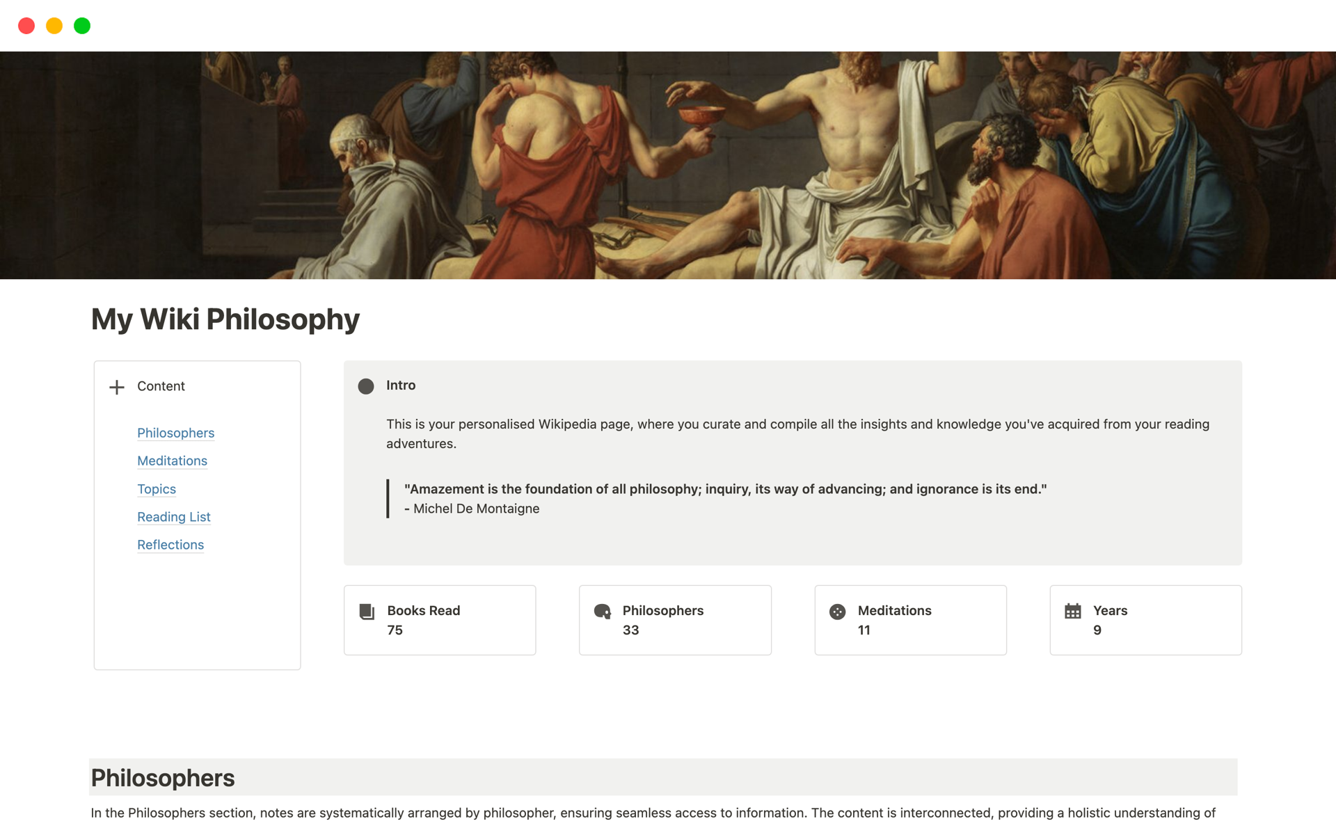Click the My Wiki Philosophy page title
The image size is (1336, 835).
[225, 319]
